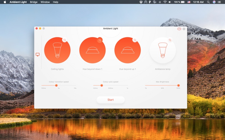The image size is (225, 140).
Task: Open Siri from the menu bar
Action: [x=214, y=2]
